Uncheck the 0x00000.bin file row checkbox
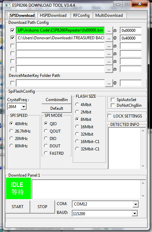 tap(12, 30)
